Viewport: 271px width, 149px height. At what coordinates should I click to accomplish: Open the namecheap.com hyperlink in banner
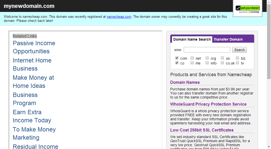coord(119,17)
